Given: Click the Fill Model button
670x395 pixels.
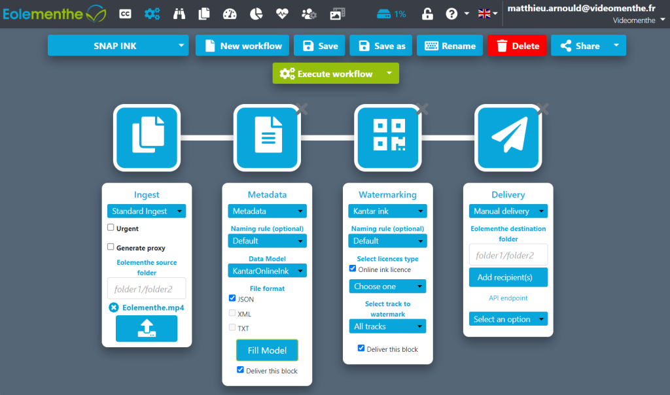Looking at the screenshot, I should click(x=267, y=350).
